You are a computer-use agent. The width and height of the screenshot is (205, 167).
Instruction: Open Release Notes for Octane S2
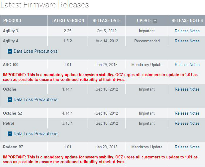click(x=187, y=113)
